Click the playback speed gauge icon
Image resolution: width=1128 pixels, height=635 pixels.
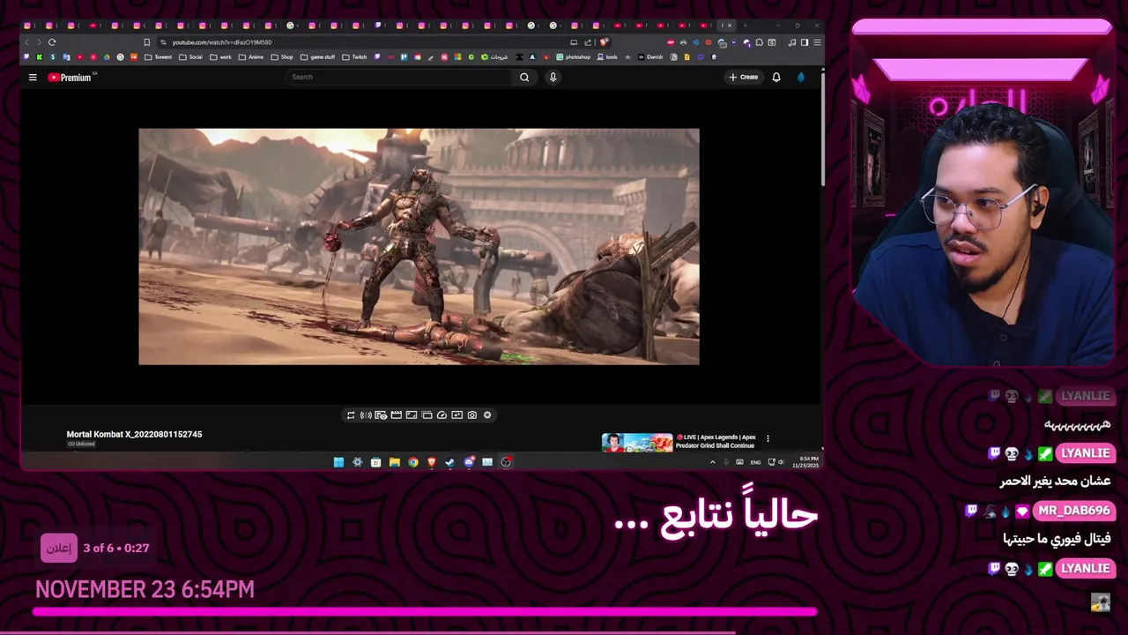point(442,415)
